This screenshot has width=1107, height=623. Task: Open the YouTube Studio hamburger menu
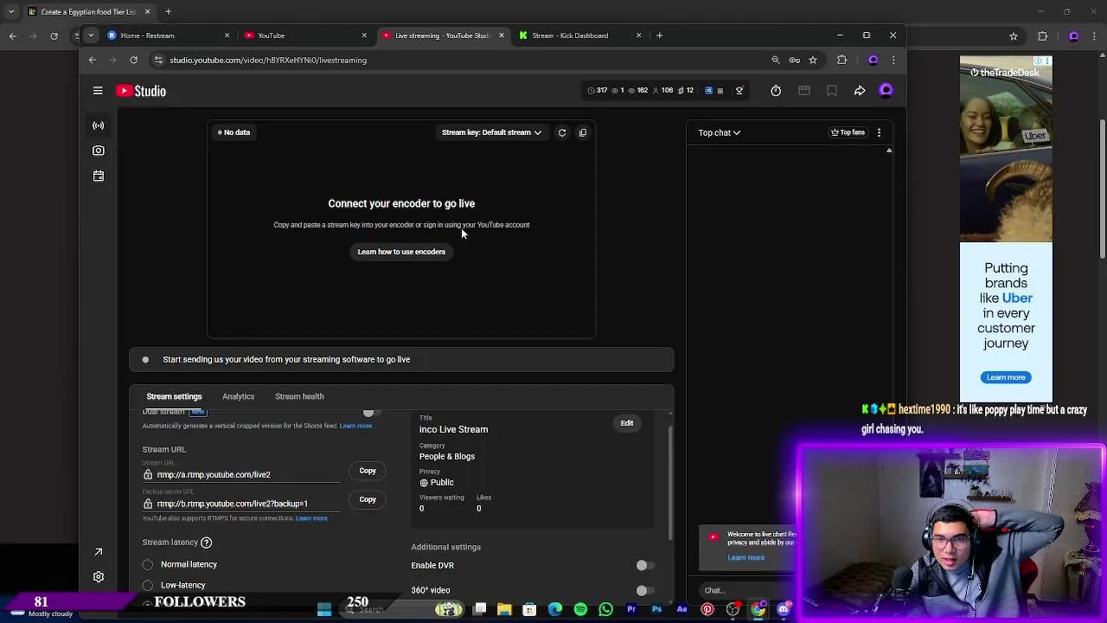coord(98,91)
